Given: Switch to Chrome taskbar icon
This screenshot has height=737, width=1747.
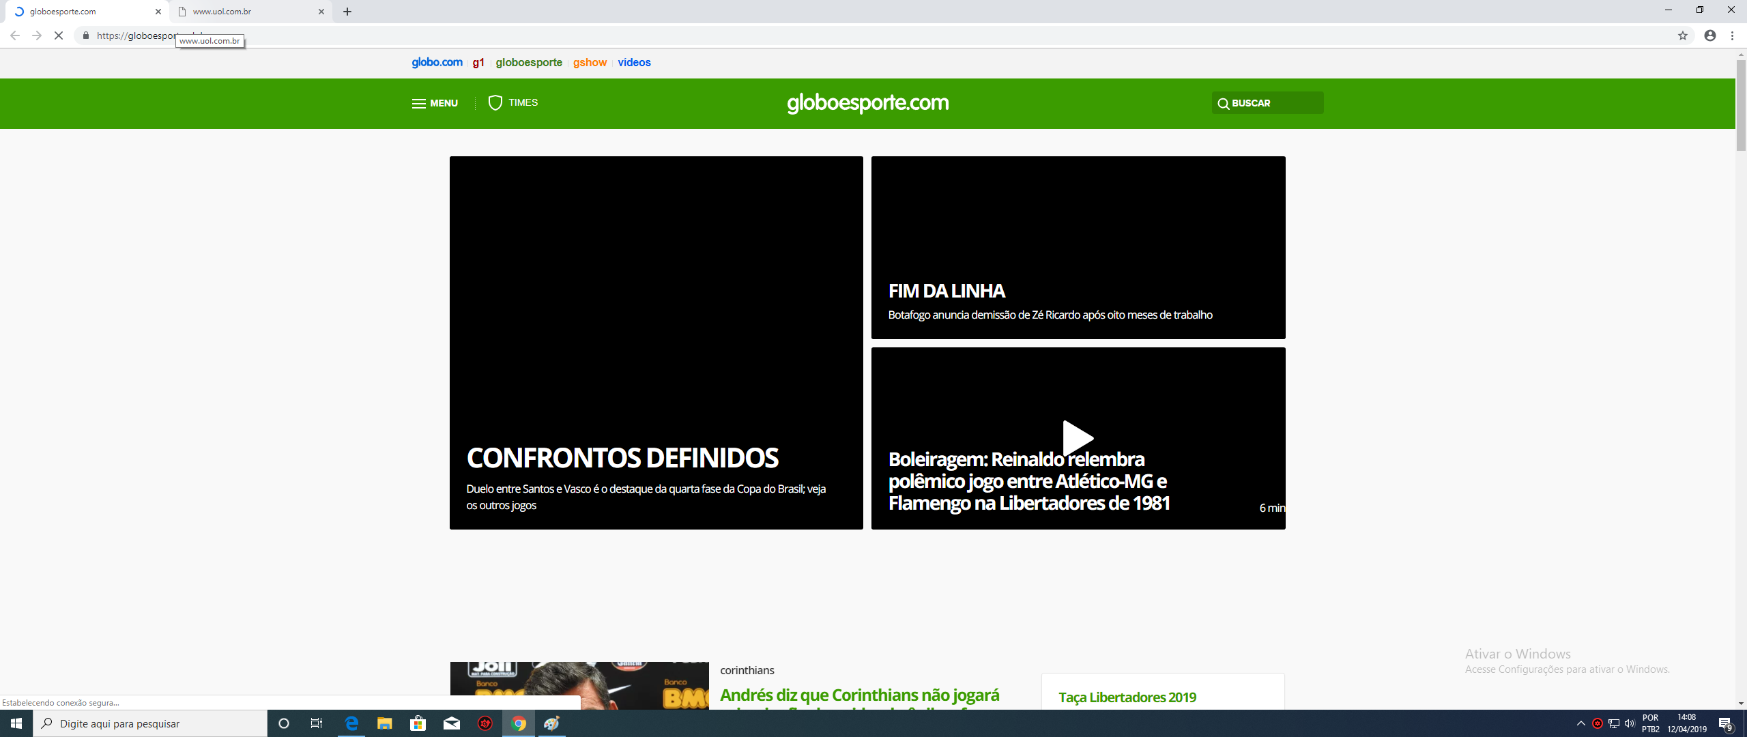Looking at the screenshot, I should (x=519, y=723).
